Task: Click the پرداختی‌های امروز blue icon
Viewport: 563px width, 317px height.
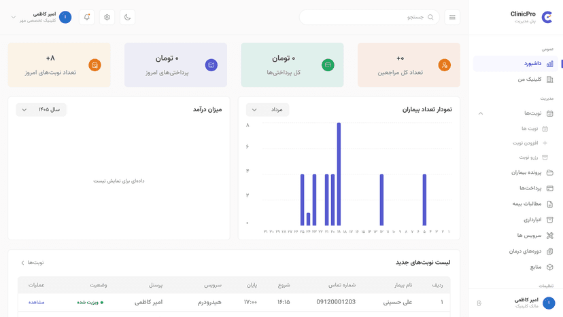Action: coord(211,65)
